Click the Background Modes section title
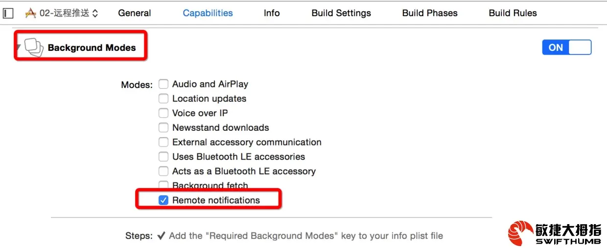The image size is (607, 251). pyautogui.click(x=92, y=48)
